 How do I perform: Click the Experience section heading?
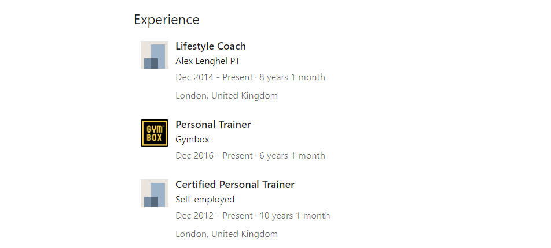(167, 20)
